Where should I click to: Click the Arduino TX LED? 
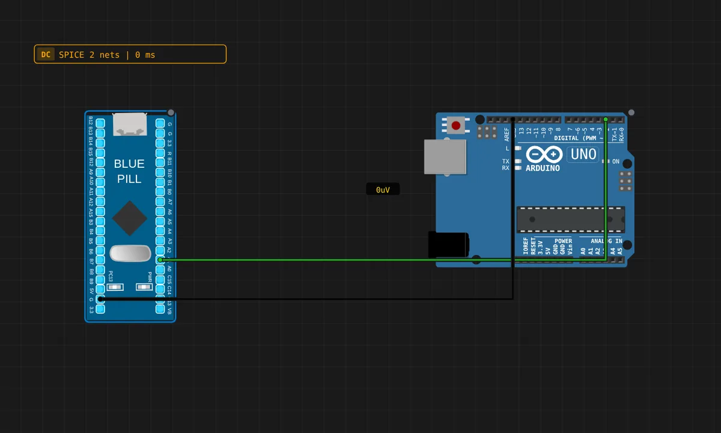pos(517,161)
